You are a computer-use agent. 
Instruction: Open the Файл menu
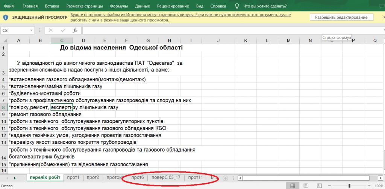click(9, 6)
